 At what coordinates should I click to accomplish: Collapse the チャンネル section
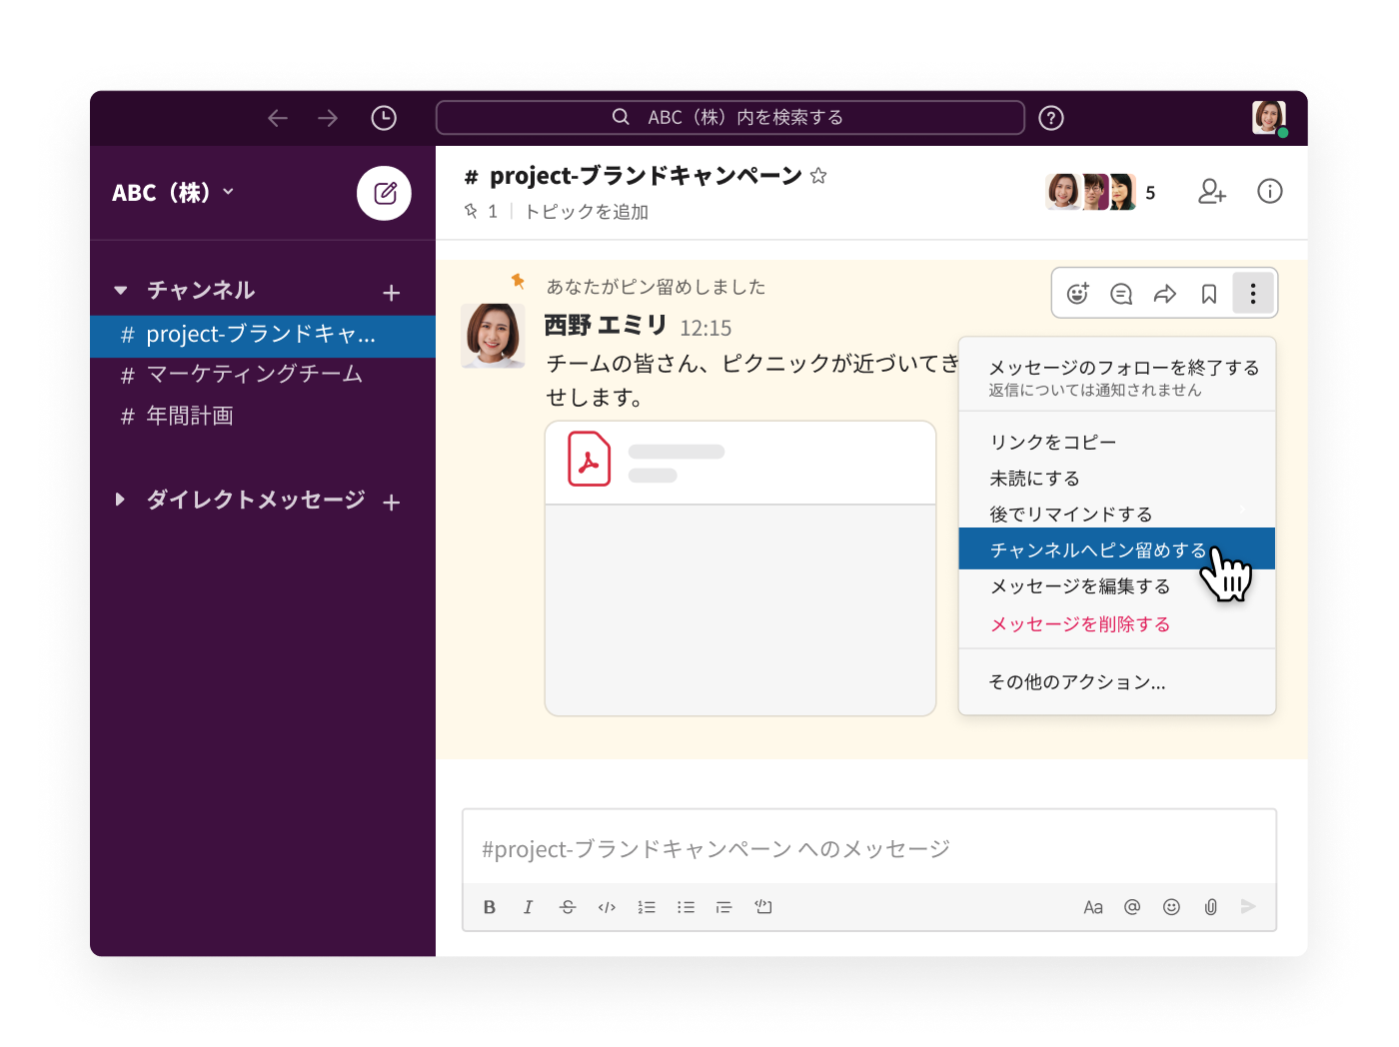coord(120,290)
